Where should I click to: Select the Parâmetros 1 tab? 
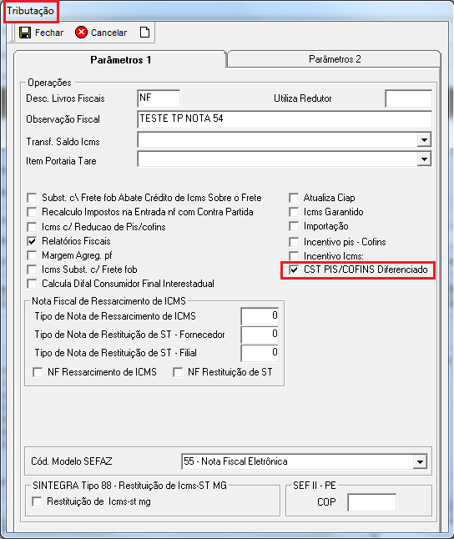coord(120,60)
